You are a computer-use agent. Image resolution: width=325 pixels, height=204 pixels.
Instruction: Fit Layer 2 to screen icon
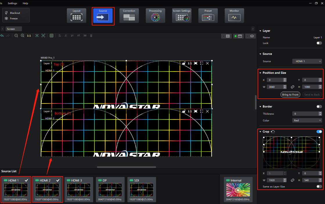[x=195, y=111]
